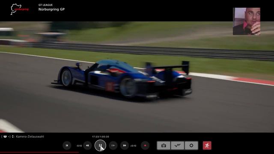This screenshot has width=274, height=154.
Task: Click the GT LEAGUE label
Action: [x=46, y=5]
